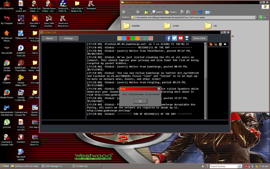Select the sdk folder

[211, 26]
